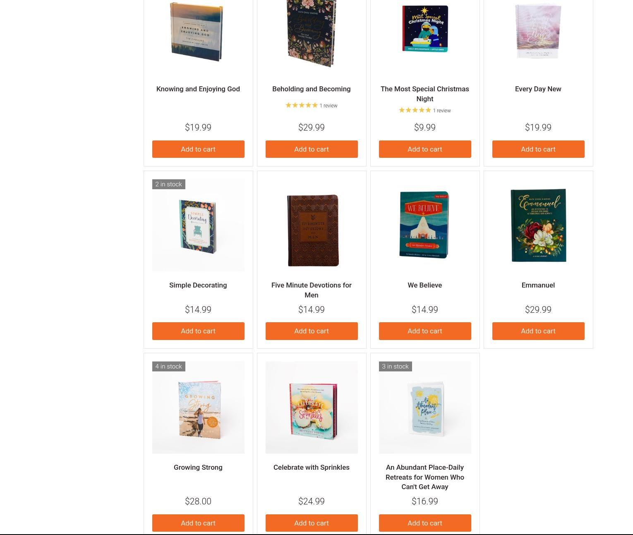This screenshot has width=633, height=535.
Task: View the Five Minute Devotions for Men cover
Action: tap(312, 225)
